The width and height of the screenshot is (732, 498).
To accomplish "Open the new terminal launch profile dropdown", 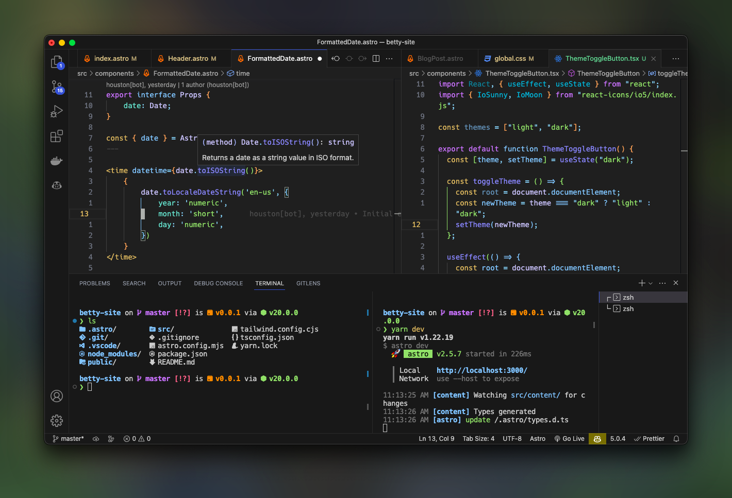I will tap(651, 283).
